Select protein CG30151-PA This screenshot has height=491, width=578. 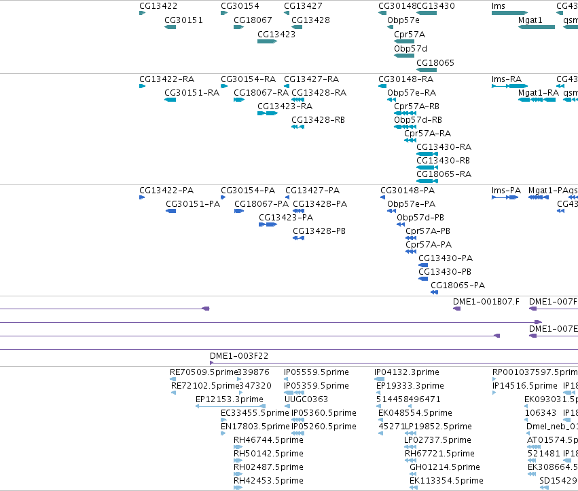[x=170, y=212]
